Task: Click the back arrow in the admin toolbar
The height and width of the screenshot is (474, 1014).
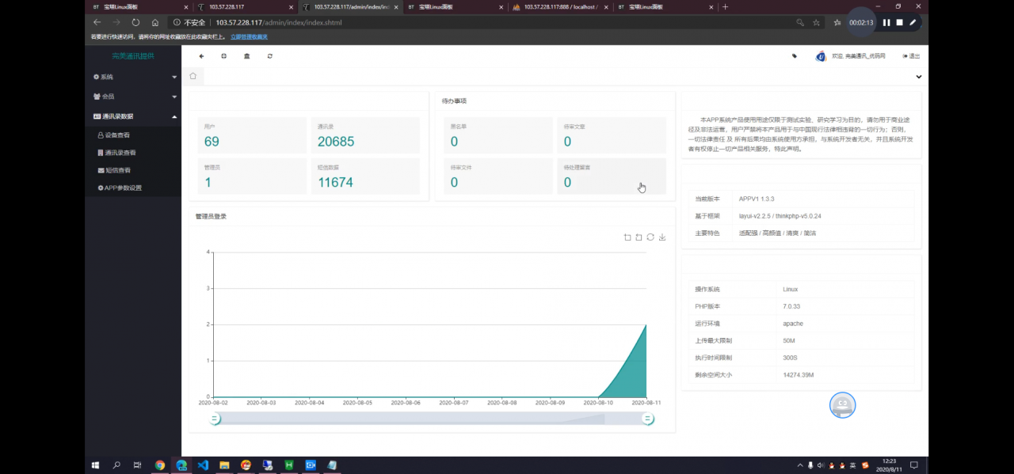Action: pos(201,56)
